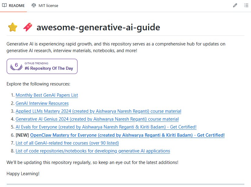Click the GITHUB TRENDING label text
The height and width of the screenshot is (187, 251).
pos(36,63)
